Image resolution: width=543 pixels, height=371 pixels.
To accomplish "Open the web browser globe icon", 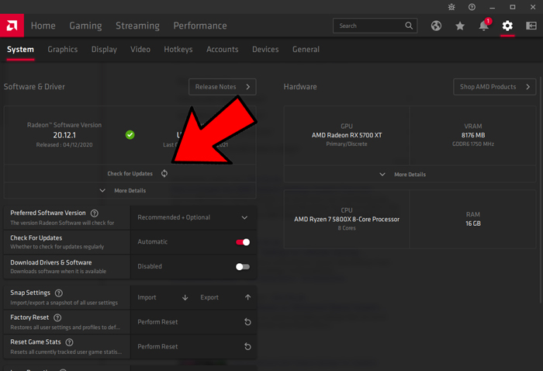I will click(436, 26).
